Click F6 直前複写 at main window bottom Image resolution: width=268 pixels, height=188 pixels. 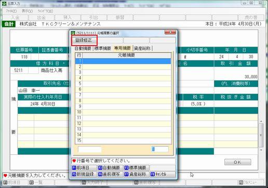[146, 182]
